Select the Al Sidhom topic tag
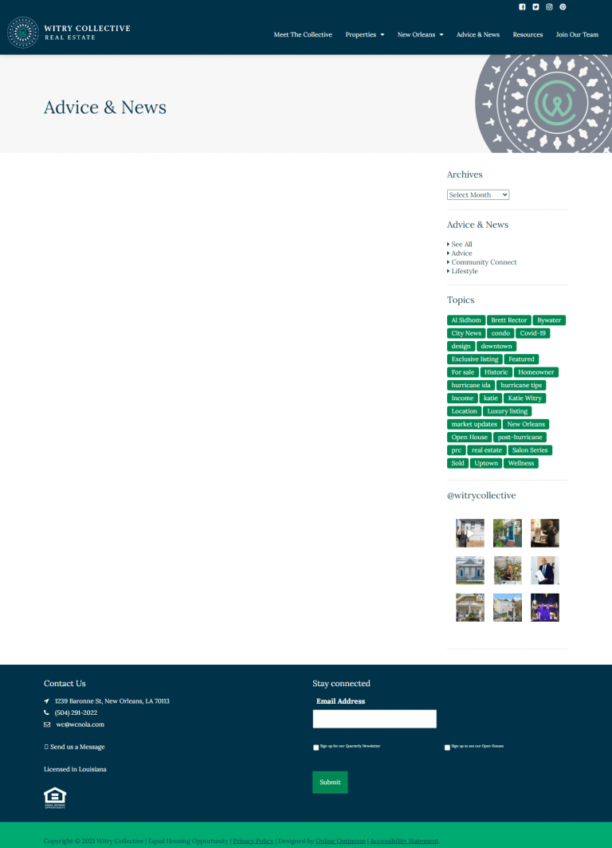 [x=466, y=320]
